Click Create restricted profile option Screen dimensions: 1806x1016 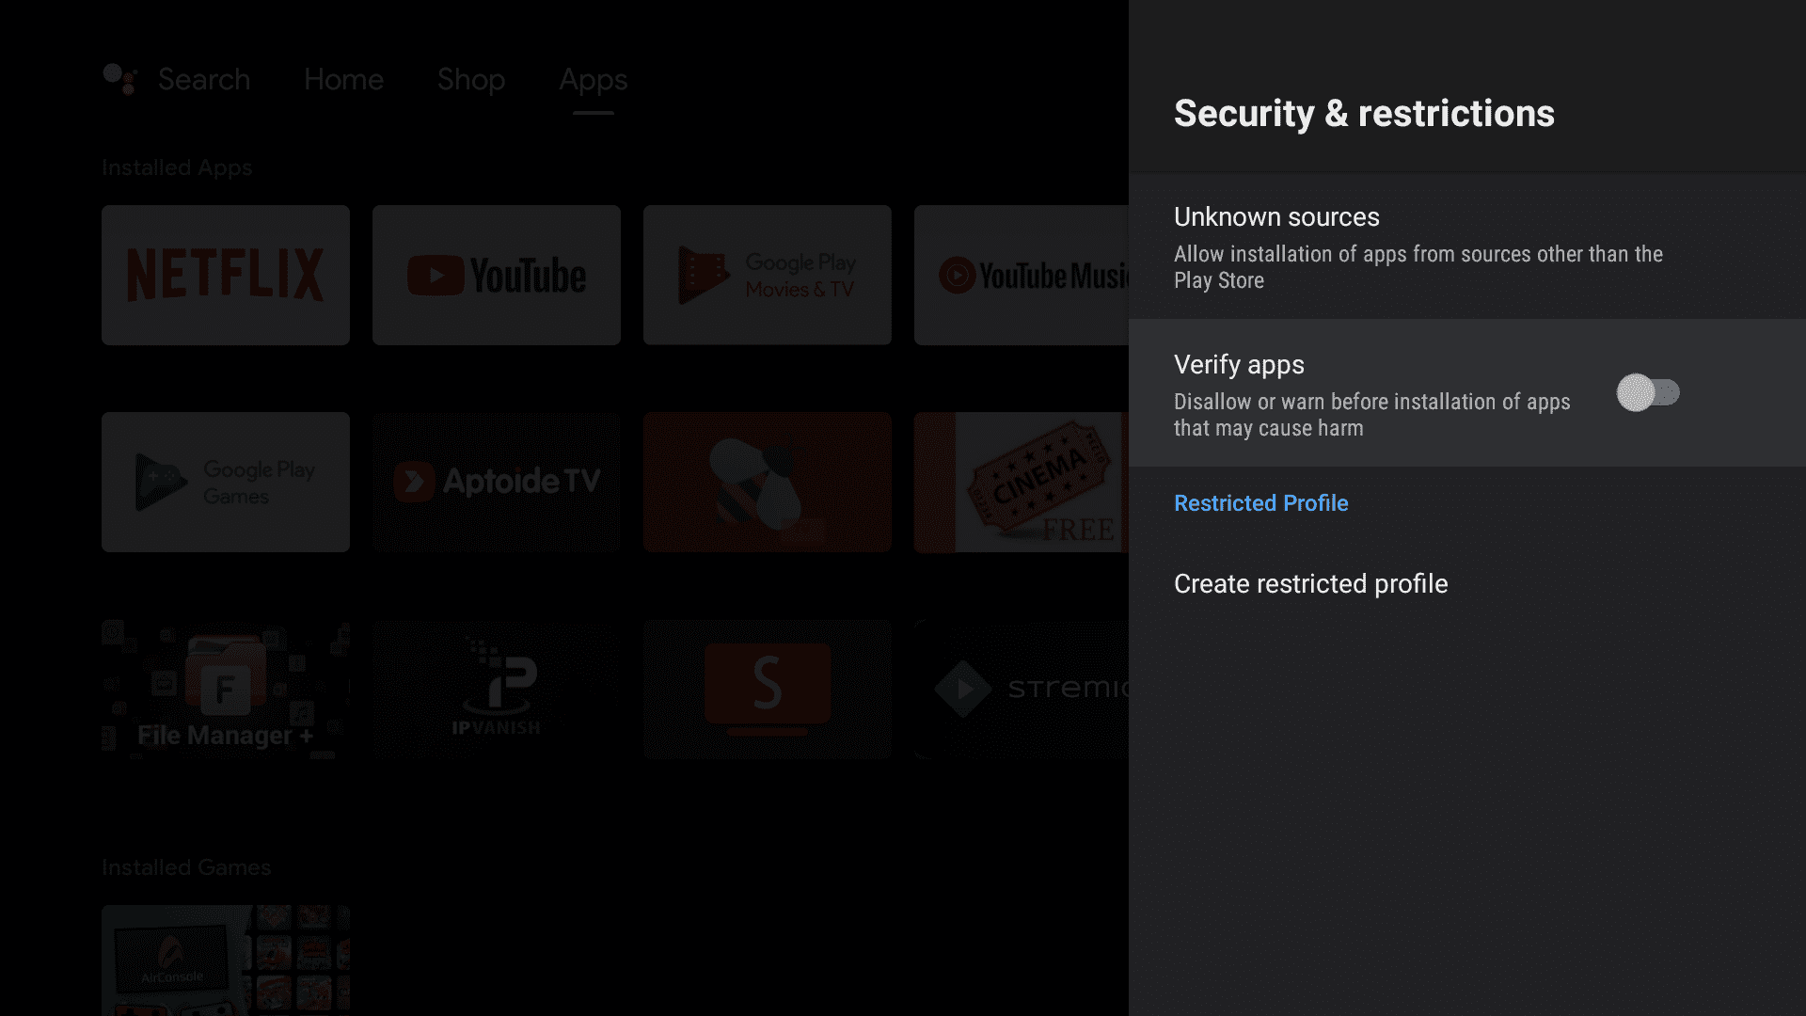[1311, 583]
